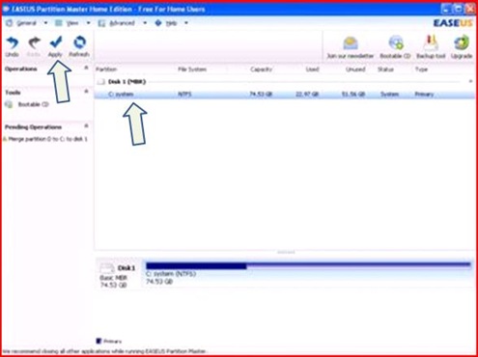Click the Primary legend color swatch

(x=98, y=341)
